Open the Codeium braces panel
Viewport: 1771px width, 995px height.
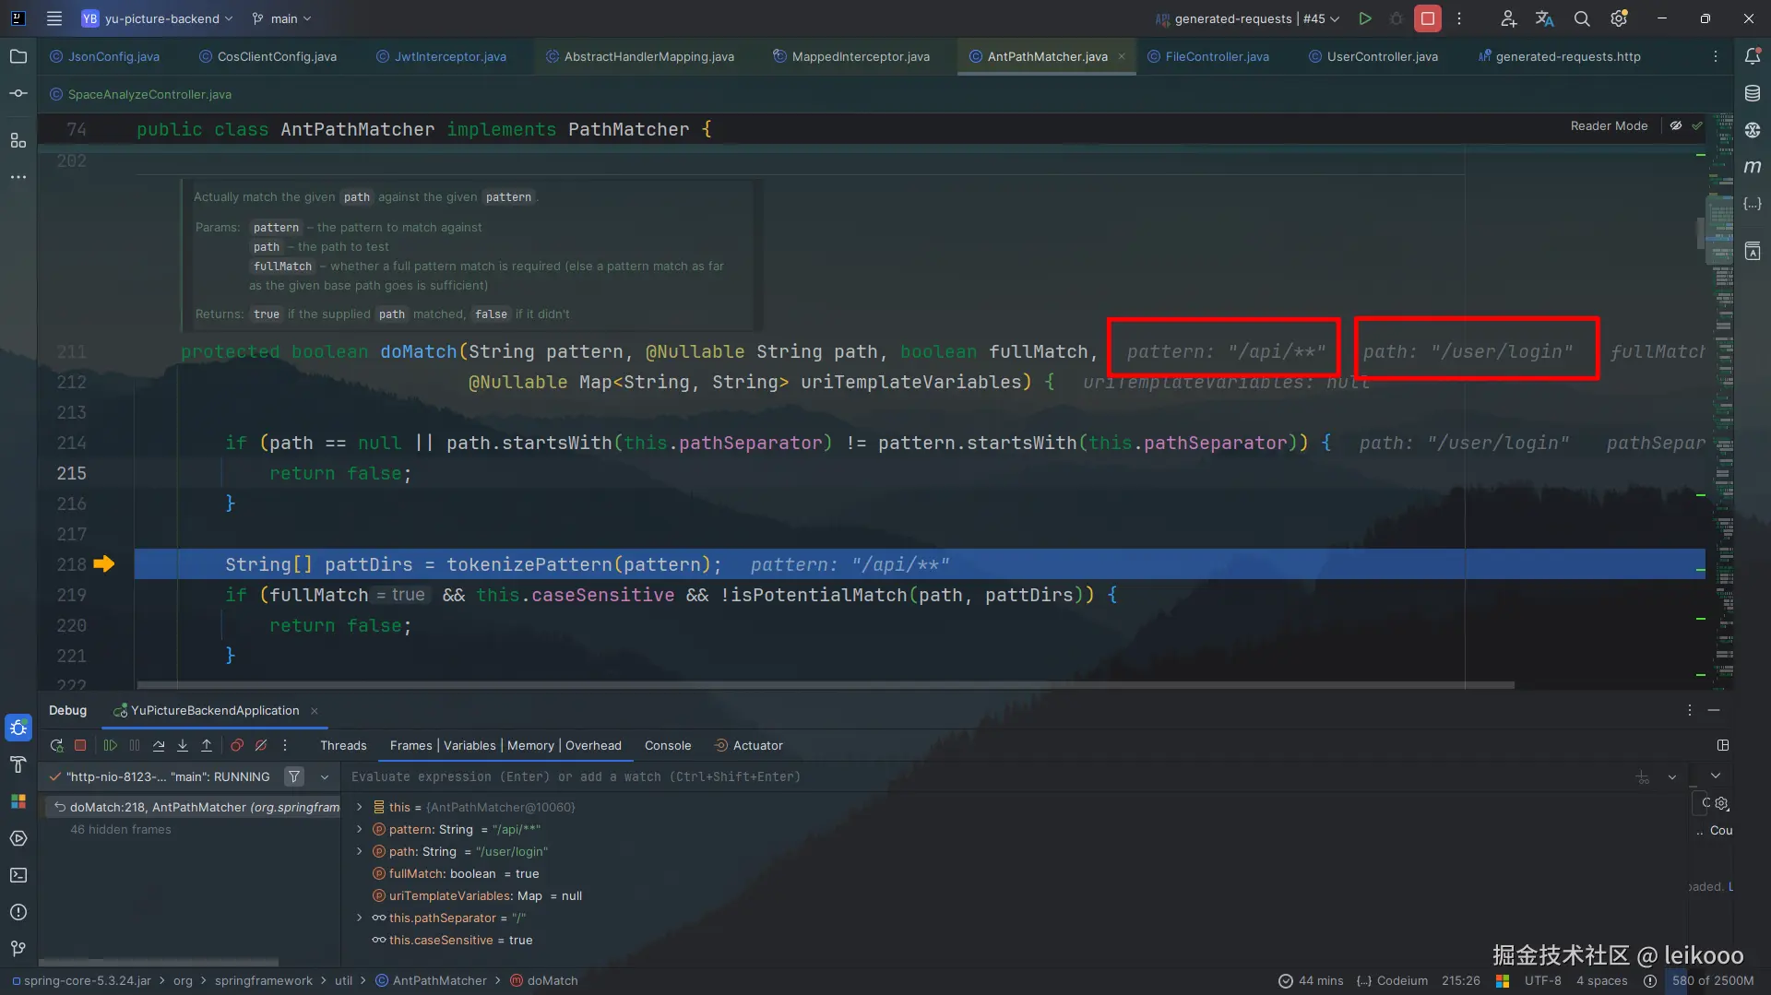(x=1753, y=204)
